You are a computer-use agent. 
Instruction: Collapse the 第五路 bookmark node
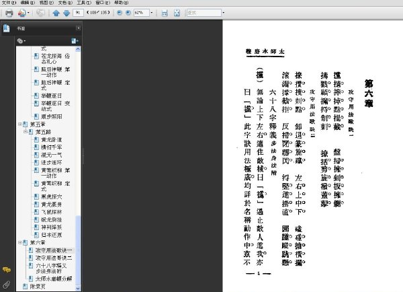coord(26,132)
